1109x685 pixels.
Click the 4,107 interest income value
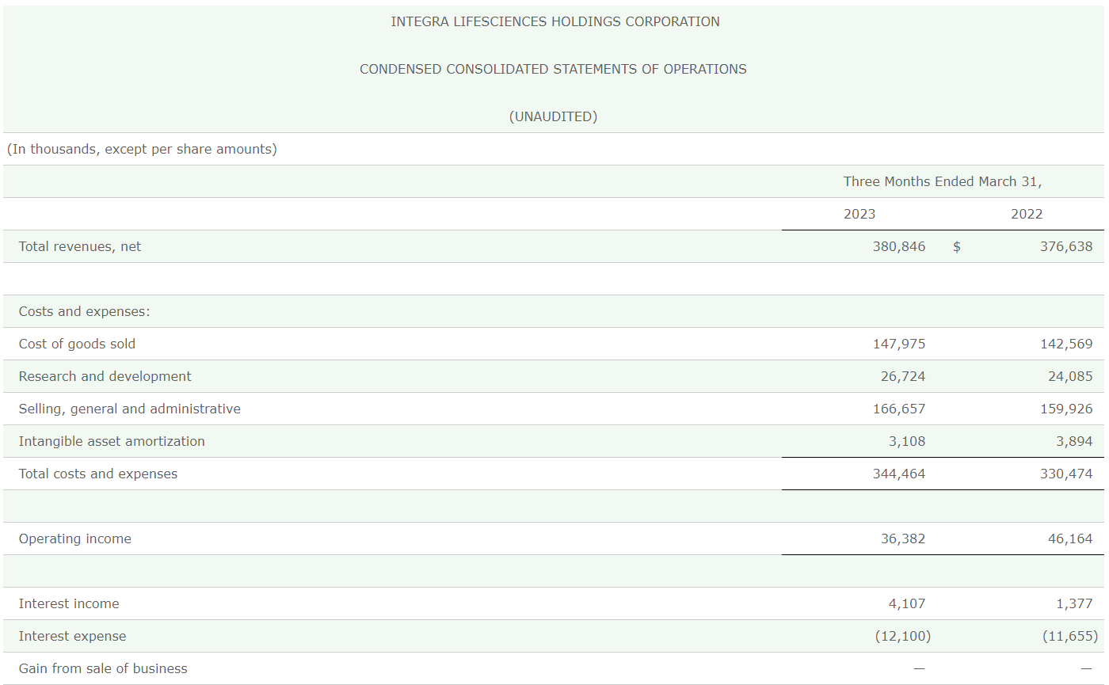907,603
